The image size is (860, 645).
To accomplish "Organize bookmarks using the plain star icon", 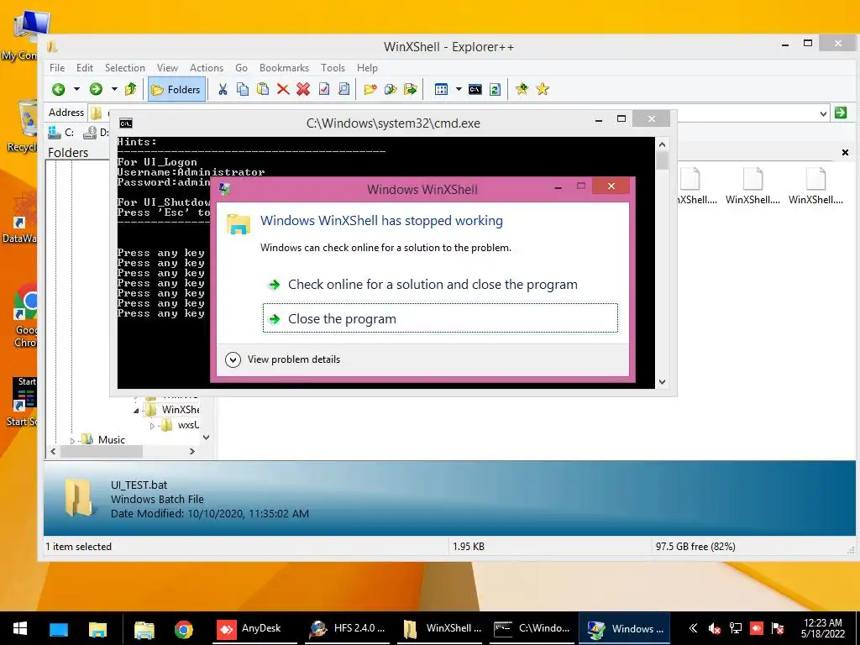I will click(543, 89).
